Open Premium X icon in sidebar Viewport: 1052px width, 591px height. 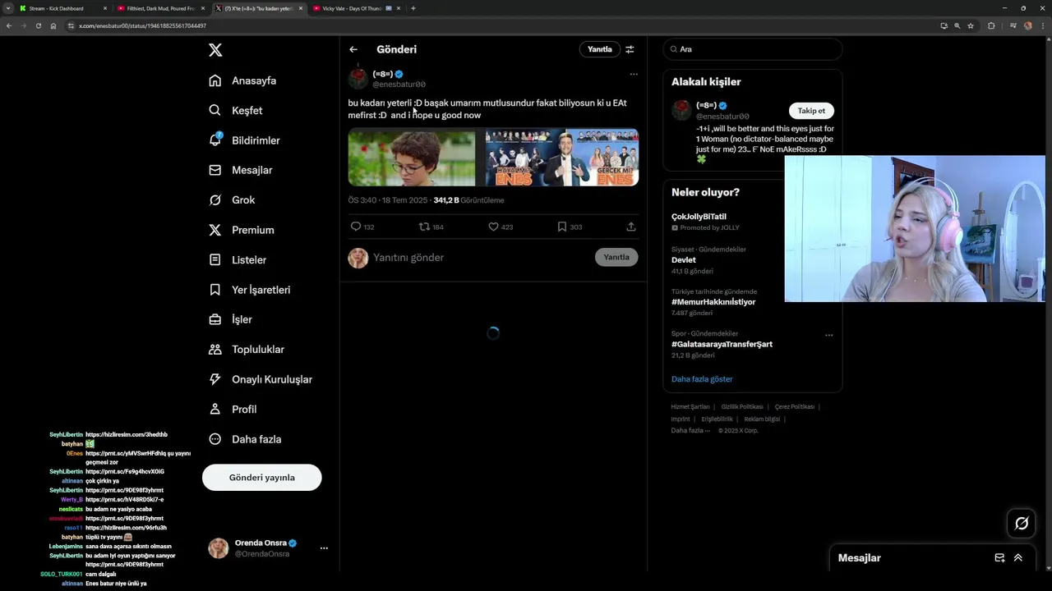click(215, 230)
